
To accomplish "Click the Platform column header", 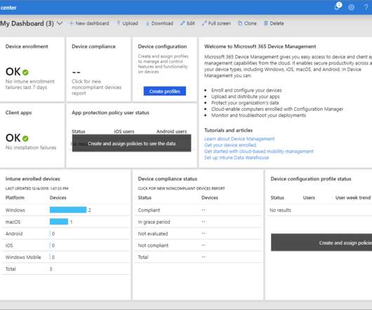I will click(x=15, y=198).
